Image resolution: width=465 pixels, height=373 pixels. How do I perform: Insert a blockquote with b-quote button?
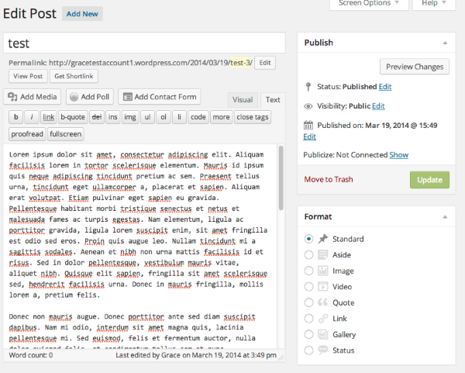72,117
